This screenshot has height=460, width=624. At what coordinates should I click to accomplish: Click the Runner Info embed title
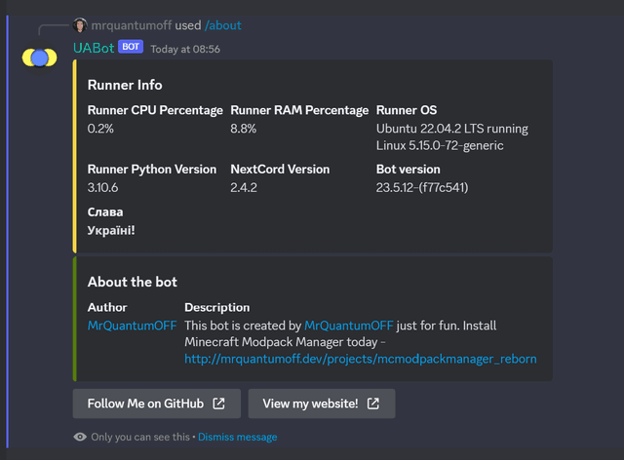click(x=125, y=85)
